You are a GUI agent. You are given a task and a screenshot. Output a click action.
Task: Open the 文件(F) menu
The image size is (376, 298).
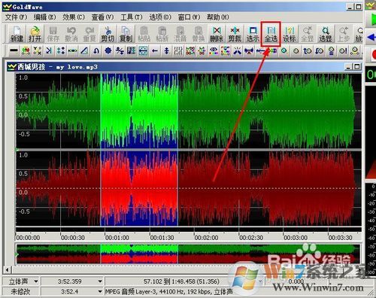pyautogui.click(x=16, y=17)
